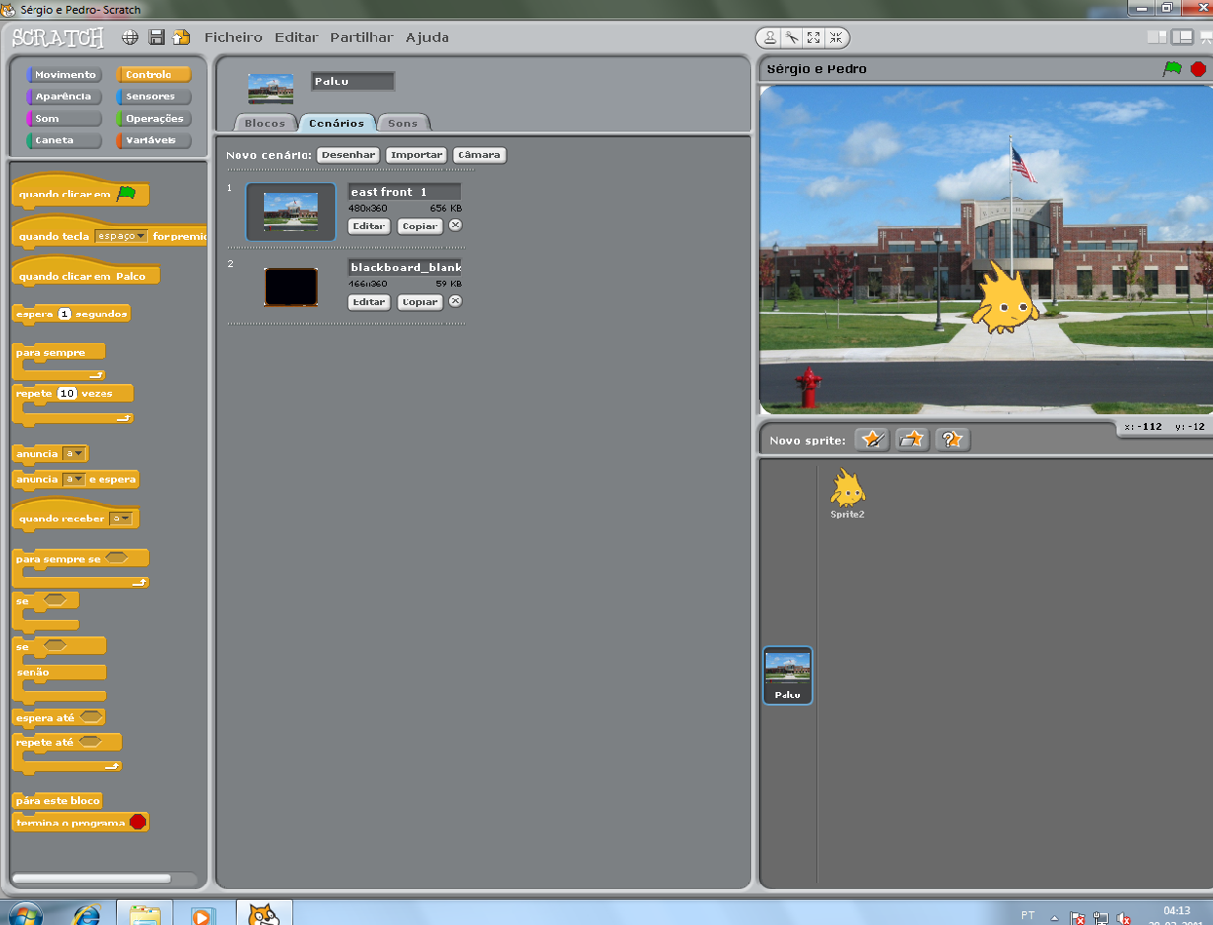Select the Palco stage thumbnail
1213x925 pixels.
[x=787, y=674]
